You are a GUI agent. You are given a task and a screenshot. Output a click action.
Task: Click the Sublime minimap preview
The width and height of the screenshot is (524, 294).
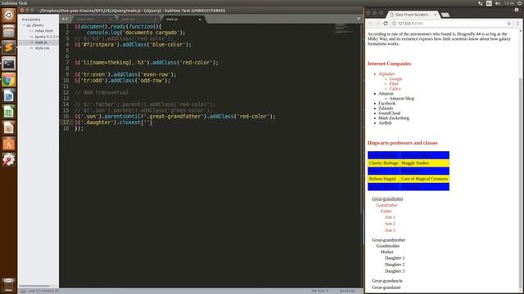click(344, 29)
